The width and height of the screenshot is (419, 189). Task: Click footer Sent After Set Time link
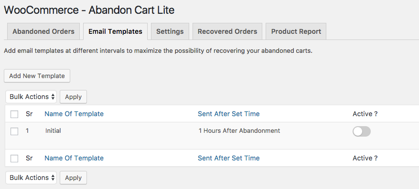coord(229,158)
